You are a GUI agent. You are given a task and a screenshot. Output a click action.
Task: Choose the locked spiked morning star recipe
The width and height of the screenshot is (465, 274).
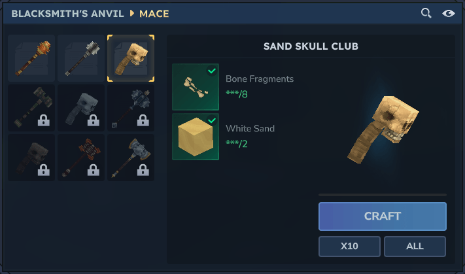tap(131, 108)
